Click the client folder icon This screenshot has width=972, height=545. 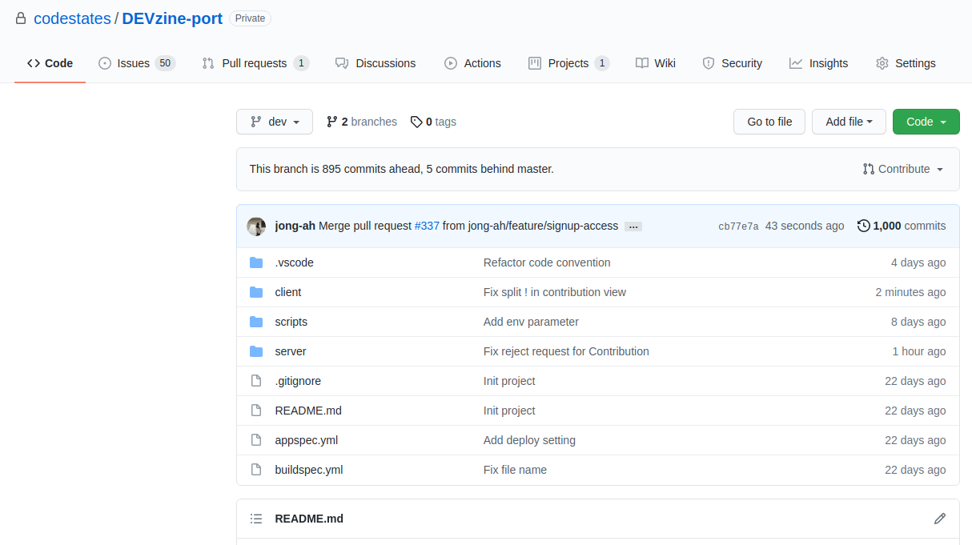pyautogui.click(x=256, y=292)
